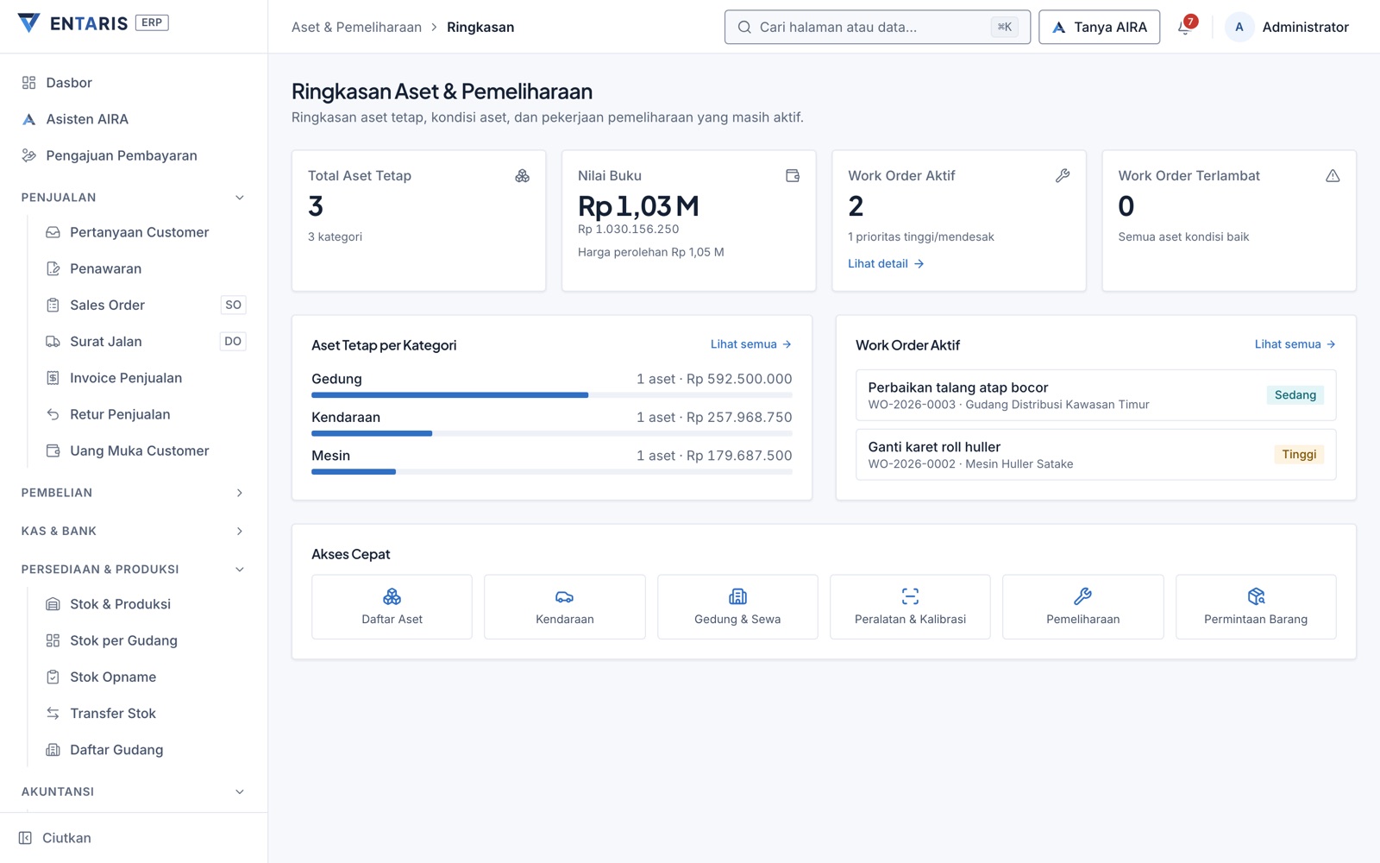Open Permintaan Barang quick access tile
This screenshot has width=1380, height=863.
tap(1256, 607)
